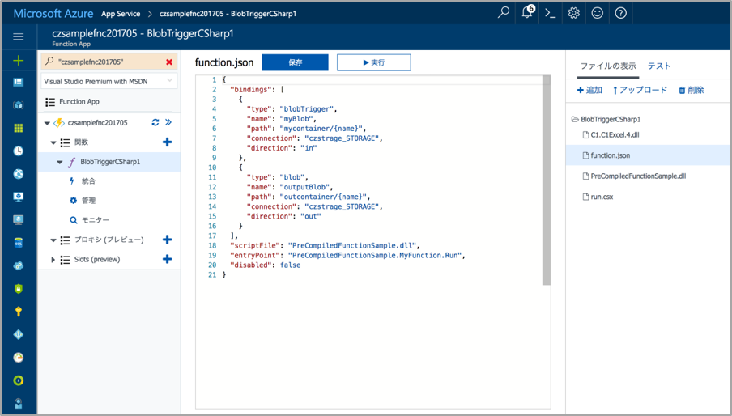The width and height of the screenshot is (732, 416).
Task: Open portal settings gear icon
Action: click(x=574, y=13)
